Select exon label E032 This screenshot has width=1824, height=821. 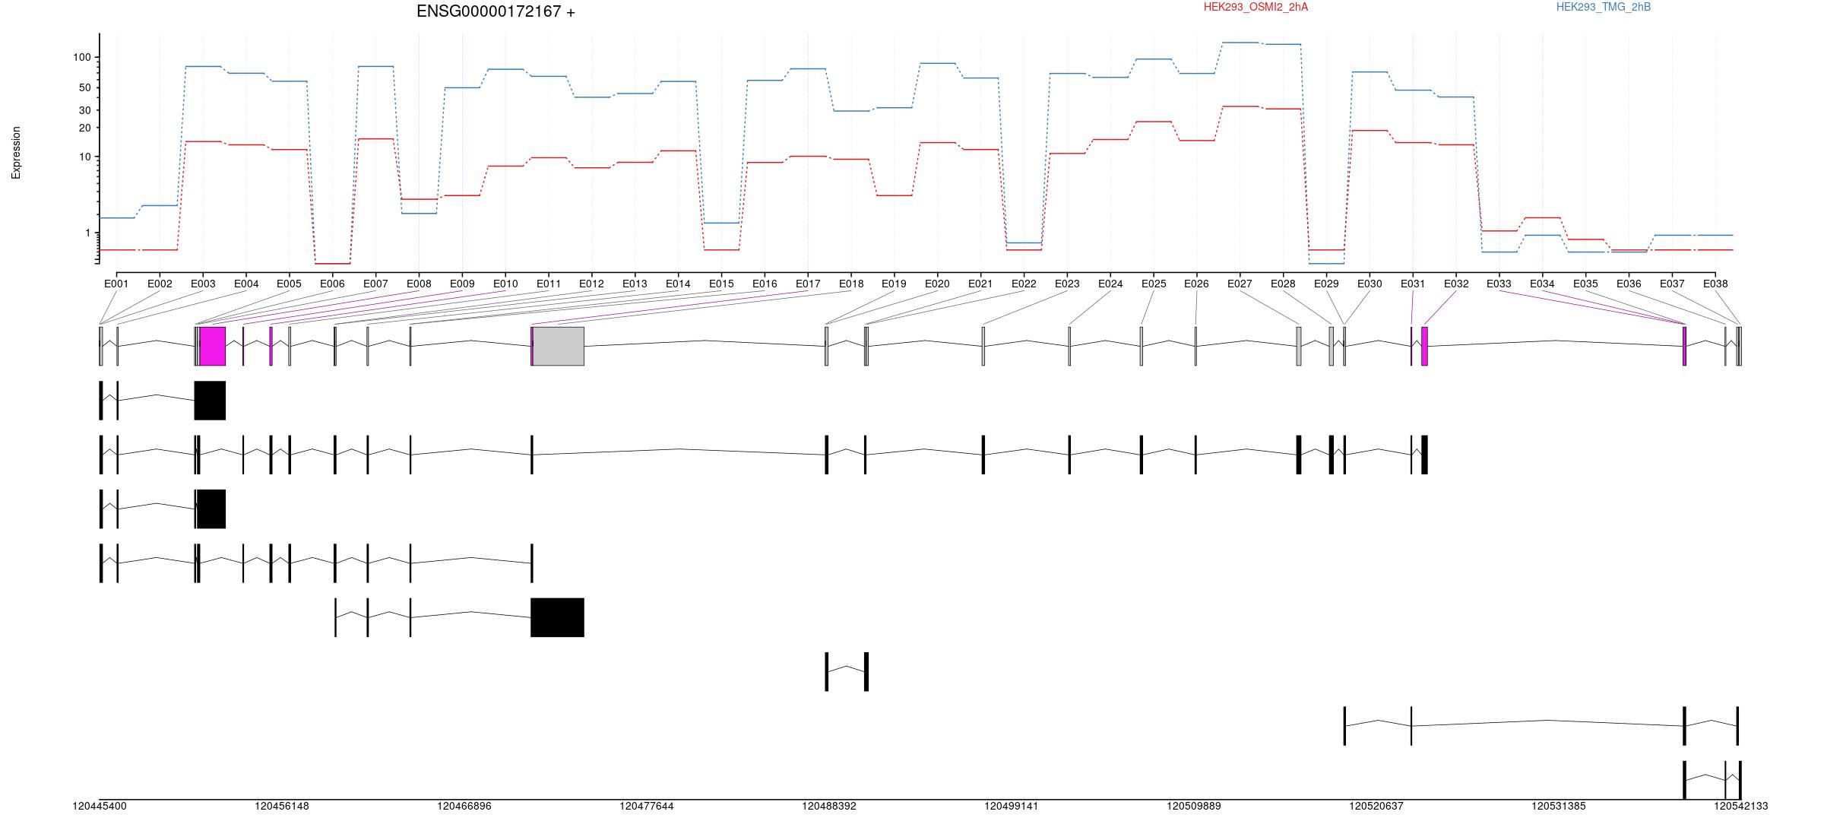click(1456, 284)
